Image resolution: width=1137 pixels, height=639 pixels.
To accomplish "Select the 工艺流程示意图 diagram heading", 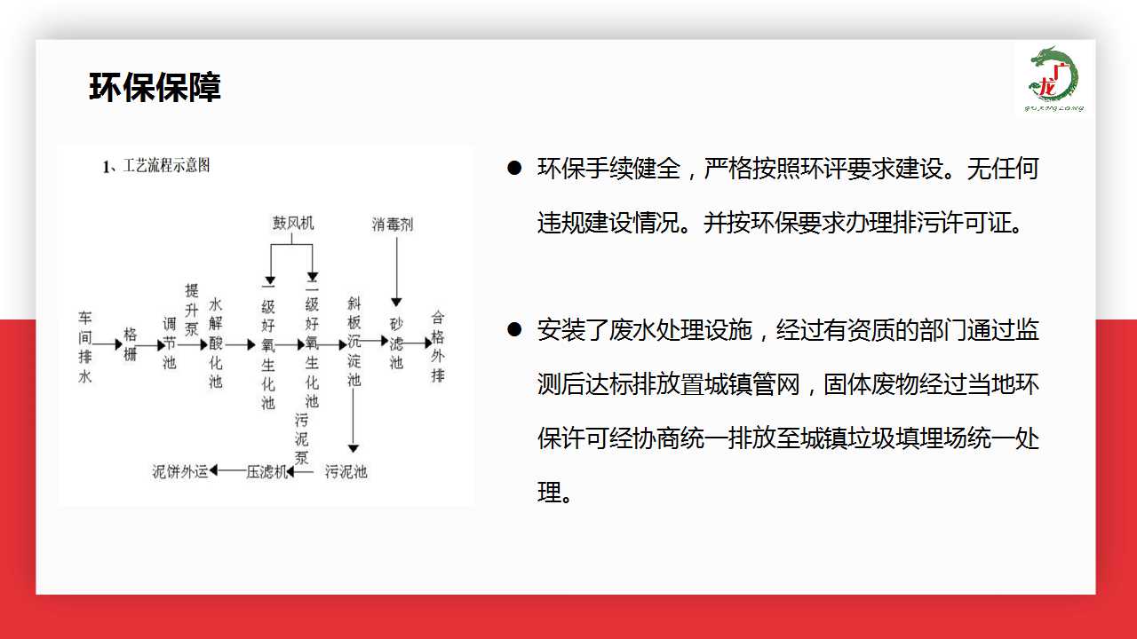I will point(156,166).
